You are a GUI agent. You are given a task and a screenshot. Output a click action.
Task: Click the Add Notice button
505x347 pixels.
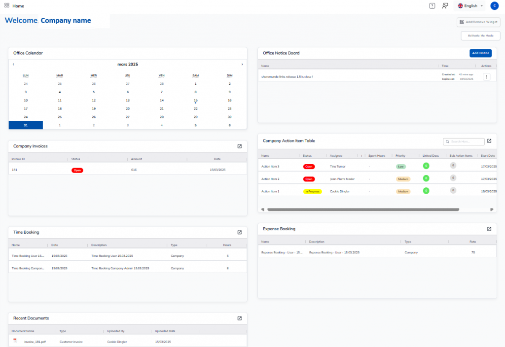[480, 53]
